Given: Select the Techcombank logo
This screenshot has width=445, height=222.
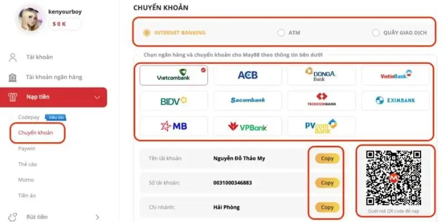Looking at the screenshot, I should click(322, 100).
